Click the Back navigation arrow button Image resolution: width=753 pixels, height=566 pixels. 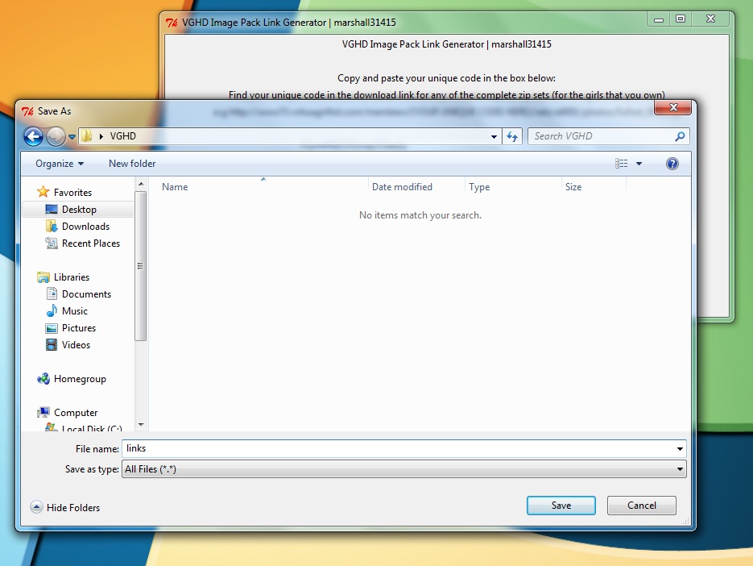(x=33, y=136)
